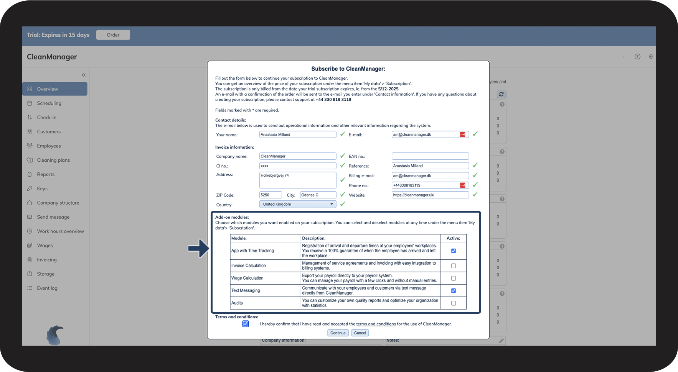The height and width of the screenshot is (372, 678).
Task: Disable the Text Messaging module checkbox
Action: (x=454, y=291)
